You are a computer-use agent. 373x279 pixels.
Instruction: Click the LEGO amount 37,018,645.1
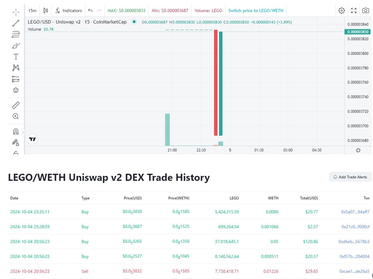point(227,242)
